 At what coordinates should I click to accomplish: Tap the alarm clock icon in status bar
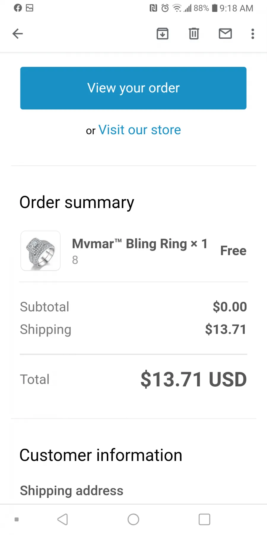165,8
